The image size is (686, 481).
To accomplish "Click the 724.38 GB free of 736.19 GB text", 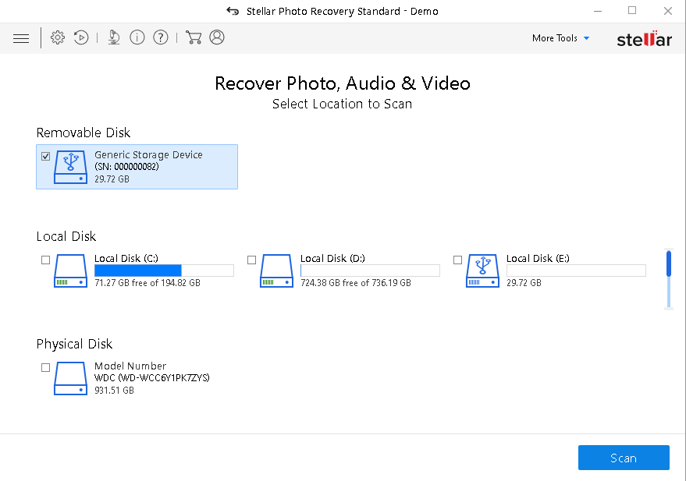I will [x=356, y=283].
